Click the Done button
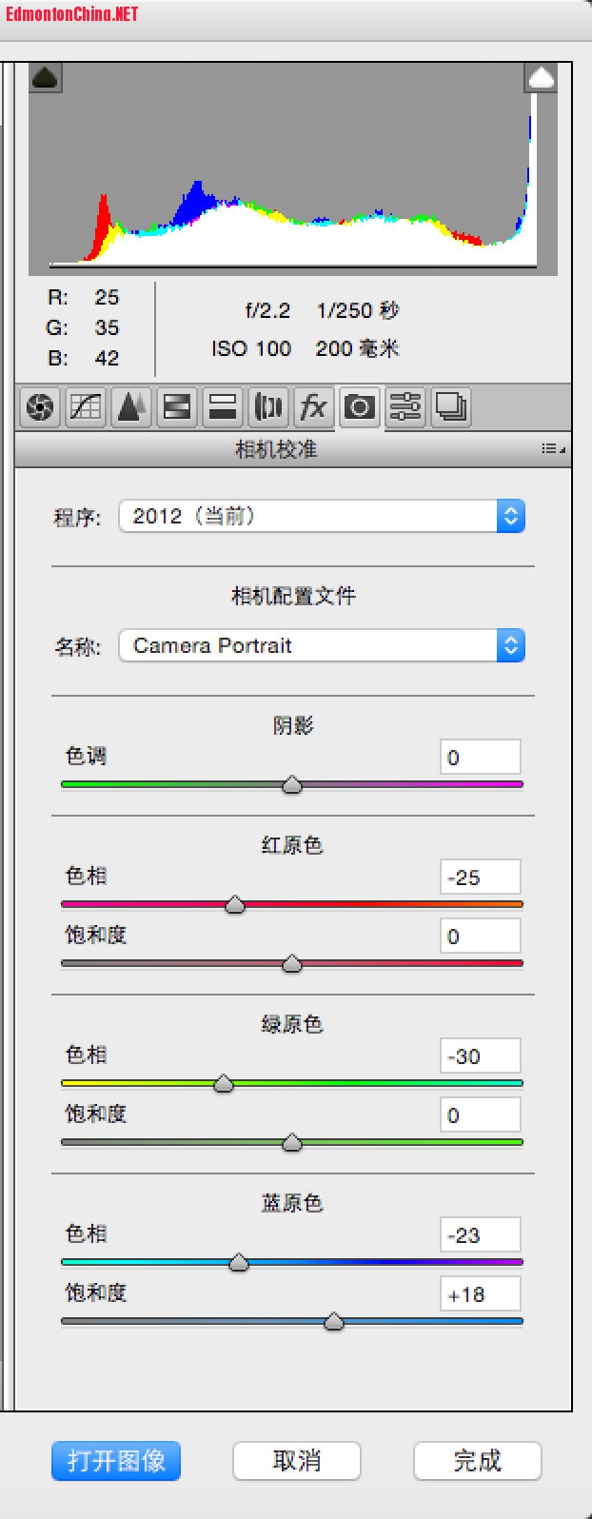The image size is (592, 1519). click(x=477, y=1460)
